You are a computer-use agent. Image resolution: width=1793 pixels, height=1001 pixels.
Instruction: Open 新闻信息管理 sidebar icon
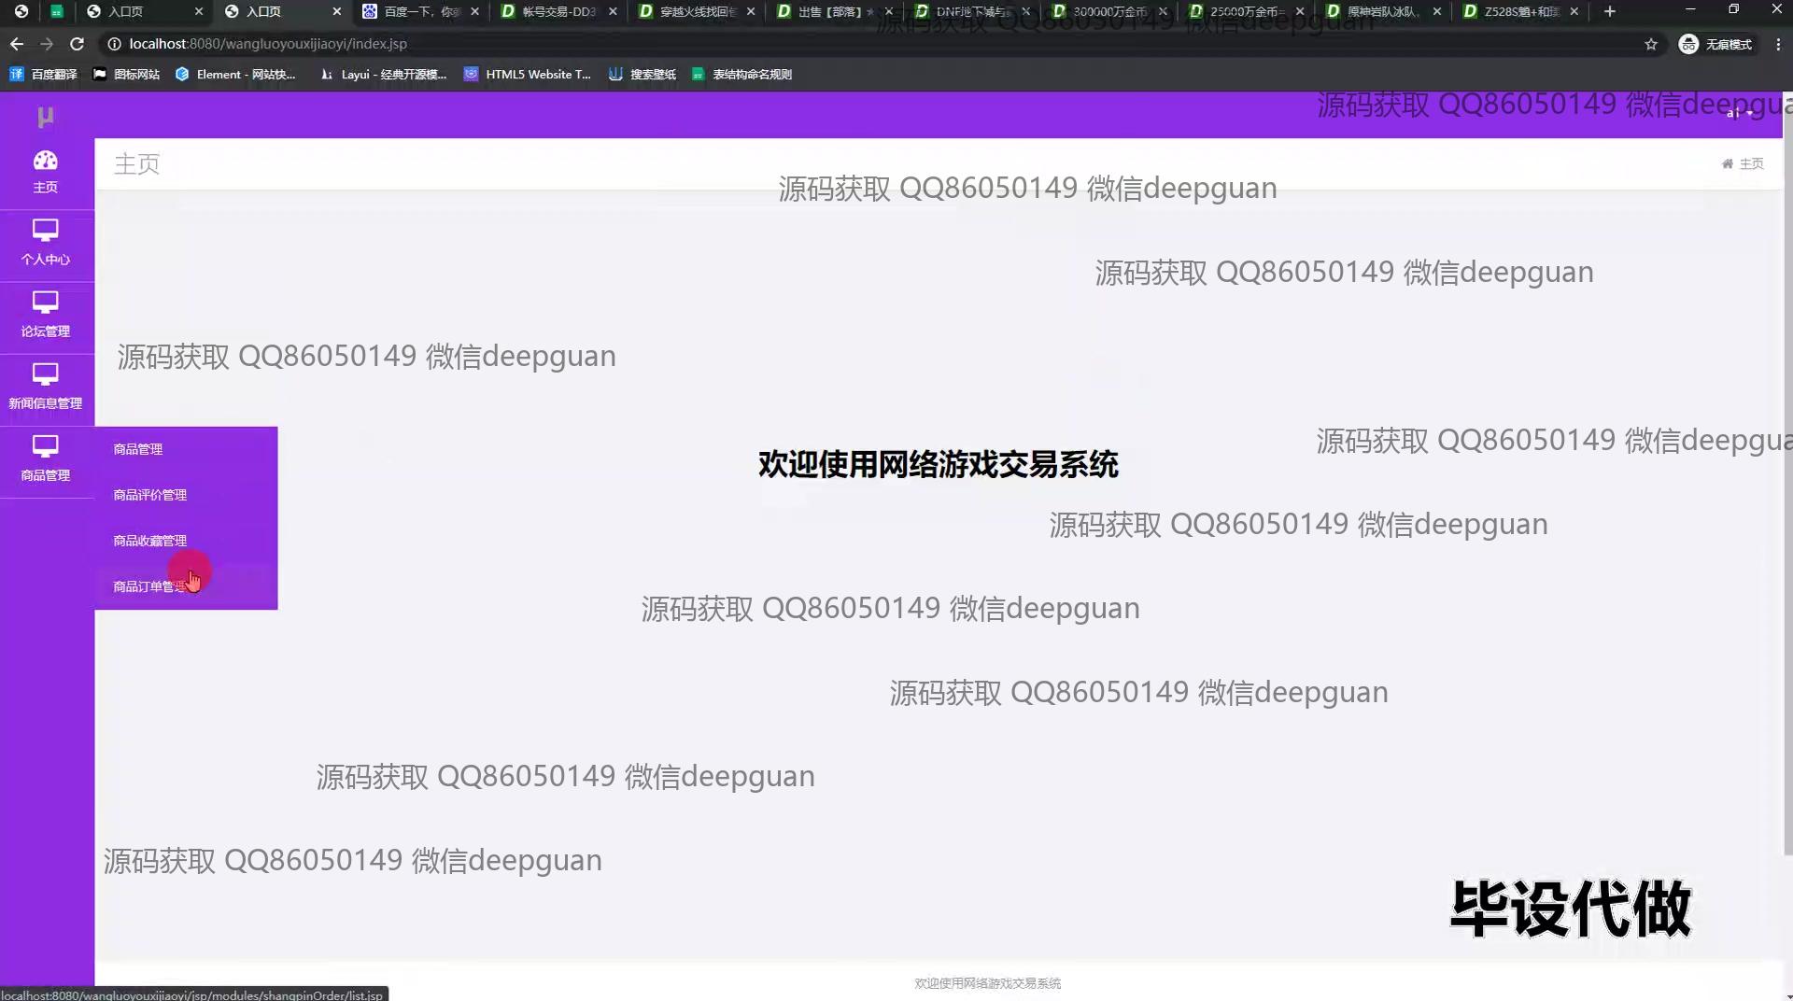coord(45,374)
